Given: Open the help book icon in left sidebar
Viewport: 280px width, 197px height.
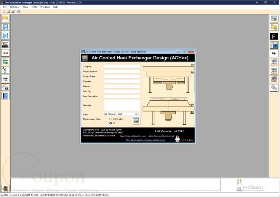Looking at the screenshot, I should pos(5,96).
